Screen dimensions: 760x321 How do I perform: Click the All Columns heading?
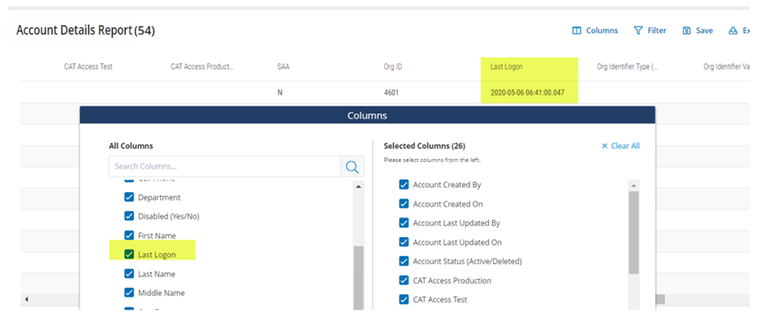(131, 146)
